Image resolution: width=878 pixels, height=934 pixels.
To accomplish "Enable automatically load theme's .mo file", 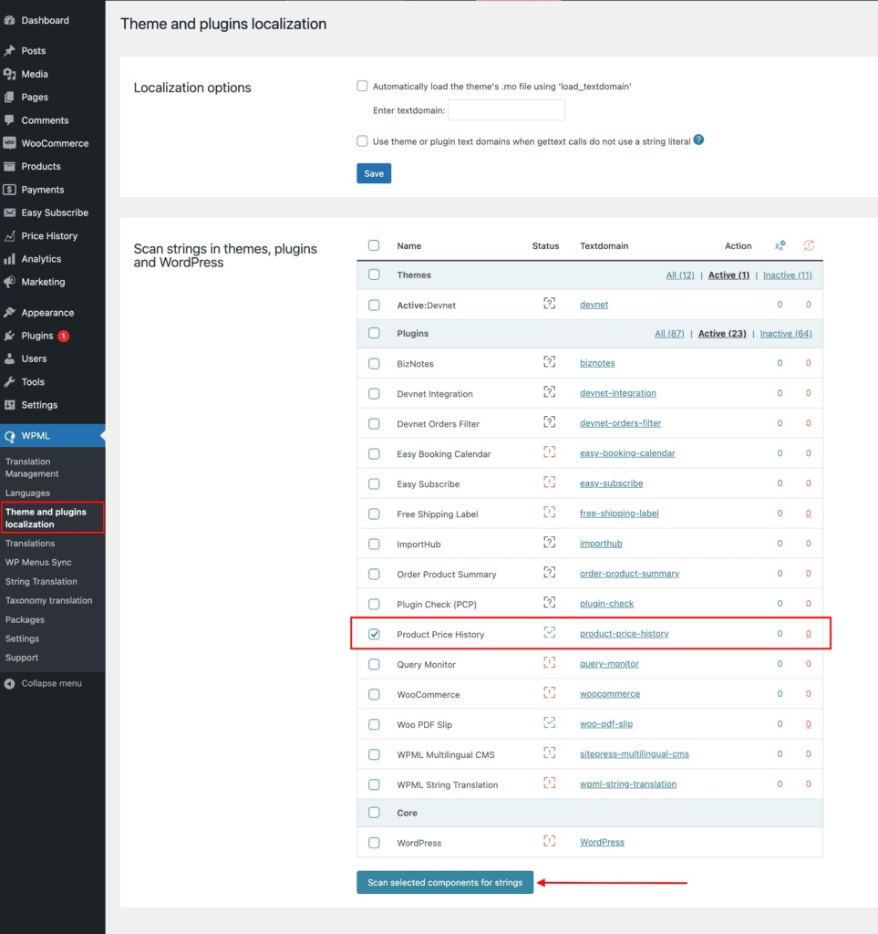I will tap(362, 87).
